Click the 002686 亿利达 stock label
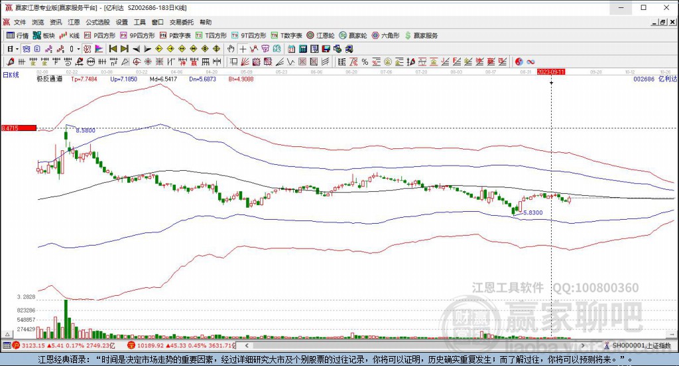679x366 pixels. point(654,79)
